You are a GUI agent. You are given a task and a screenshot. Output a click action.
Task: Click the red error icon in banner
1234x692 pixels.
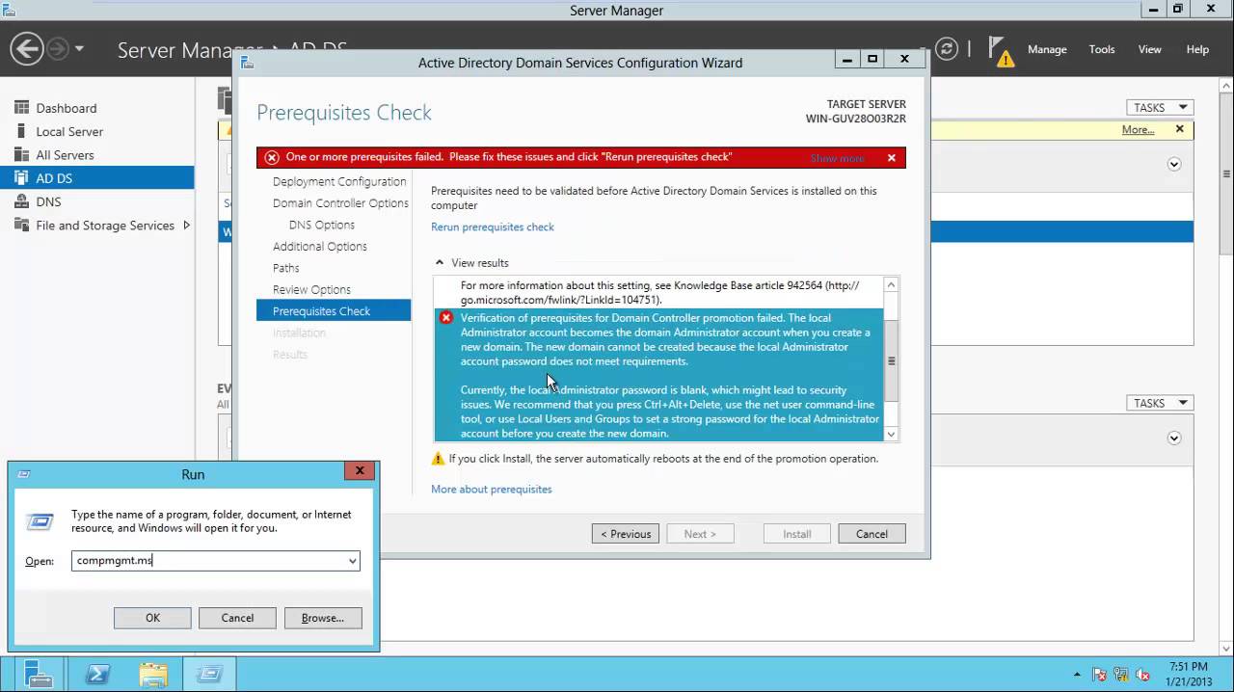[272, 157]
